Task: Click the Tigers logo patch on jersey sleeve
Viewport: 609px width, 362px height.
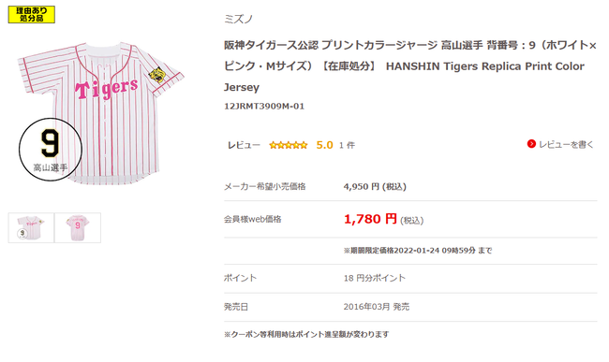Action: [x=157, y=75]
